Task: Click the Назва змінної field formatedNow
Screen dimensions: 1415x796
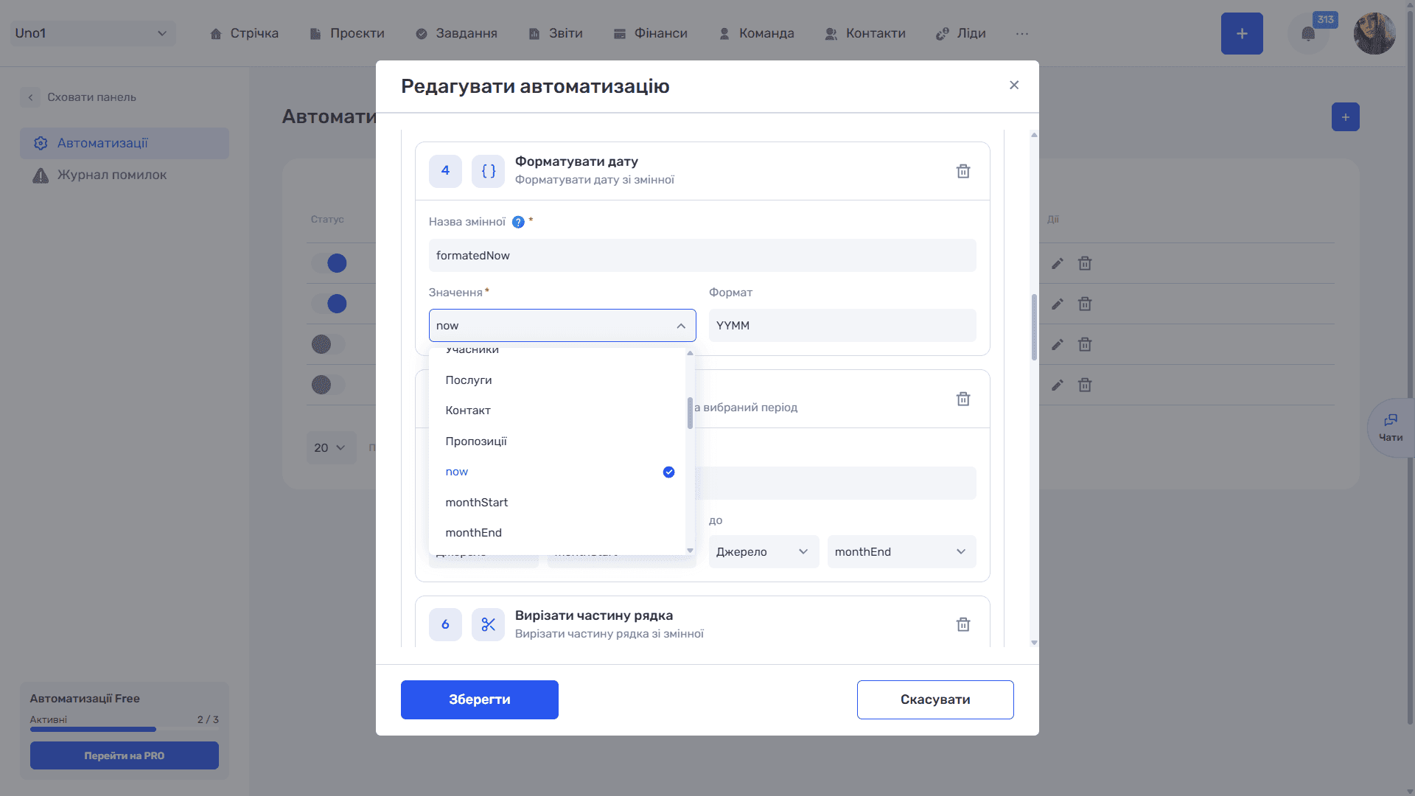Action: (702, 256)
